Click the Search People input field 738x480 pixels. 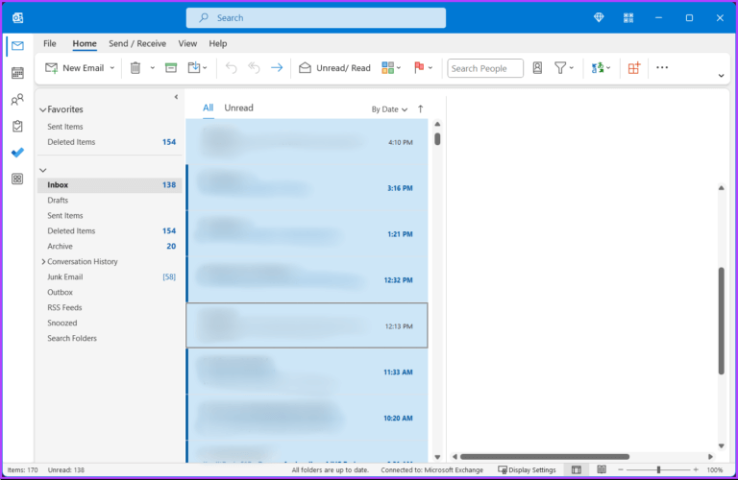point(485,68)
